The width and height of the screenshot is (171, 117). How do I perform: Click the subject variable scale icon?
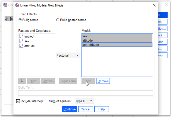tap(21, 36)
